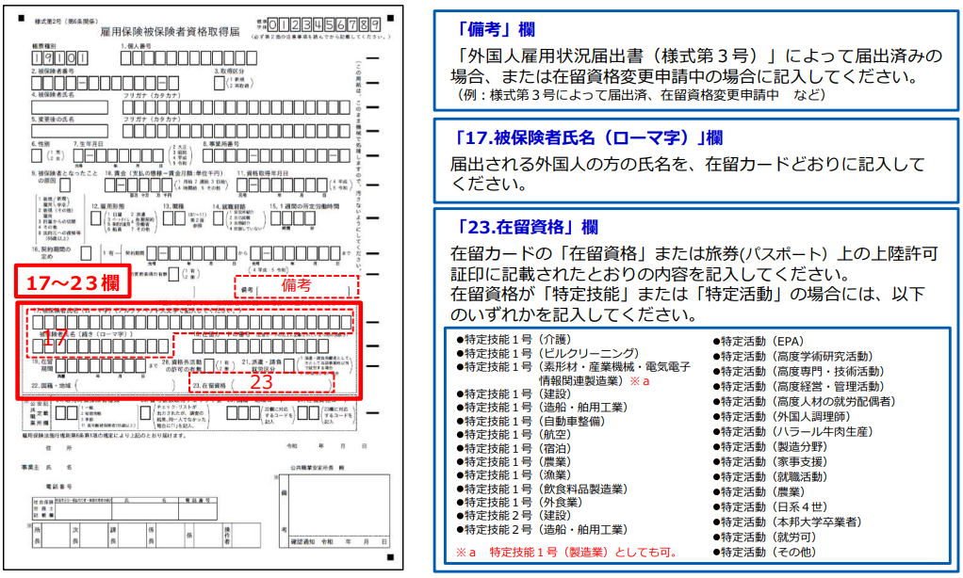Select the list item 特定技能１号（飲食料品製造業）
Screen dimensions: 963x578
point(542,489)
